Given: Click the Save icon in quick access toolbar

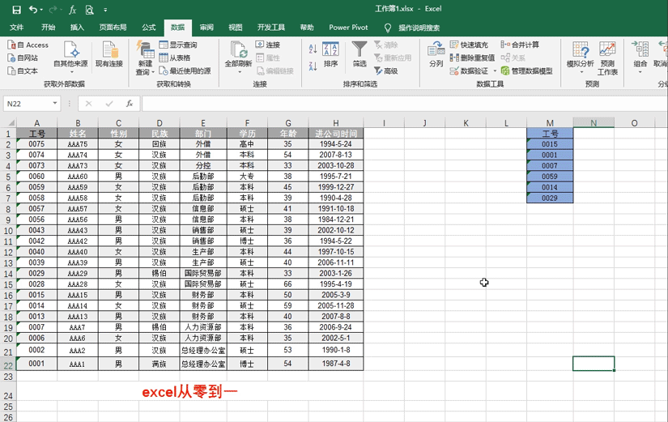Looking at the screenshot, I should click(x=16, y=10).
